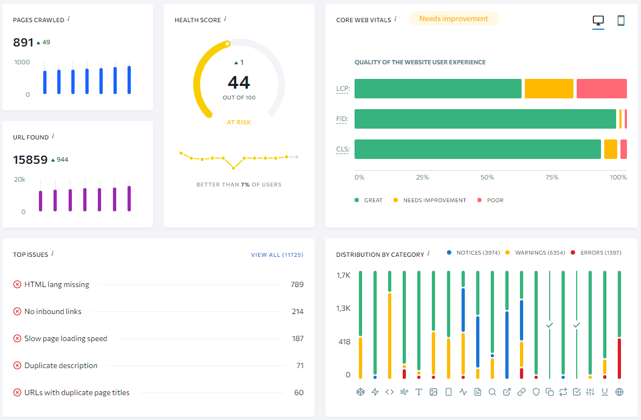The height and width of the screenshot is (420, 641).
Task: Toggle the ERRORS (1397) legend filter
Action: 596,253
